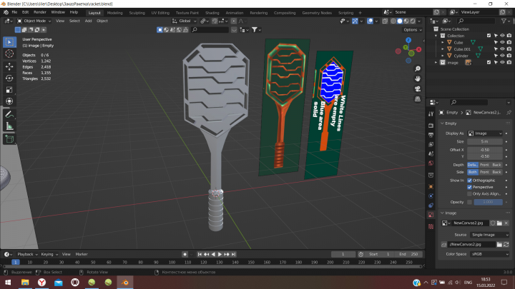Select the Rotate tool
Screen dimensions: 515x289
[x=9, y=78]
